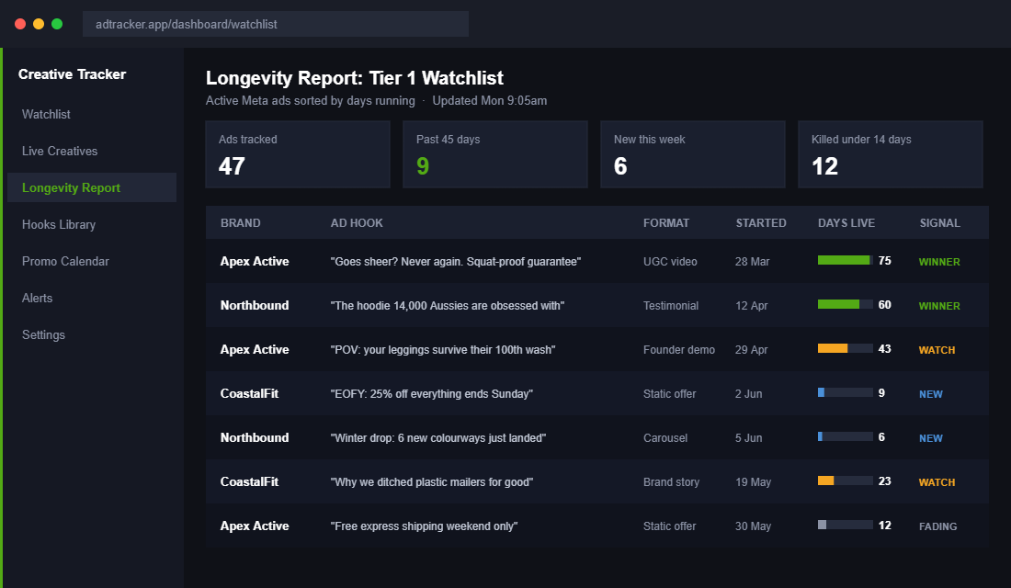Click WINNER signal on the 12 Apr row
Viewport: 1011px width, 588px height.
(939, 306)
